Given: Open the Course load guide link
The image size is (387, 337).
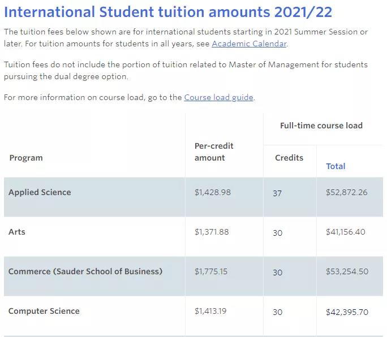Looking at the screenshot, I should pos(218,97).
